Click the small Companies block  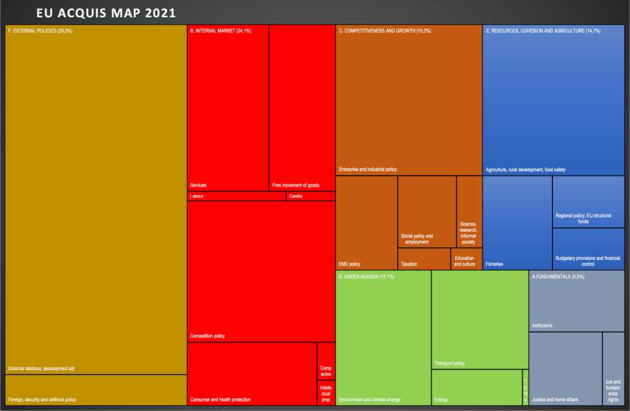coord(326,360)
